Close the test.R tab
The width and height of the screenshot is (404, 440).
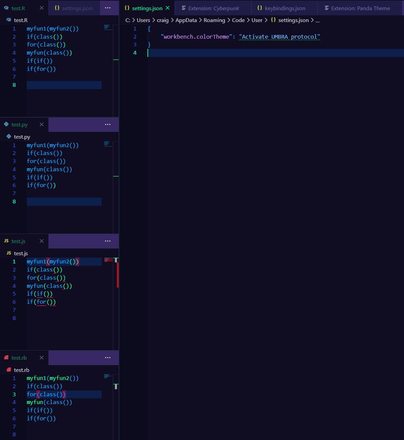(41, 8)
